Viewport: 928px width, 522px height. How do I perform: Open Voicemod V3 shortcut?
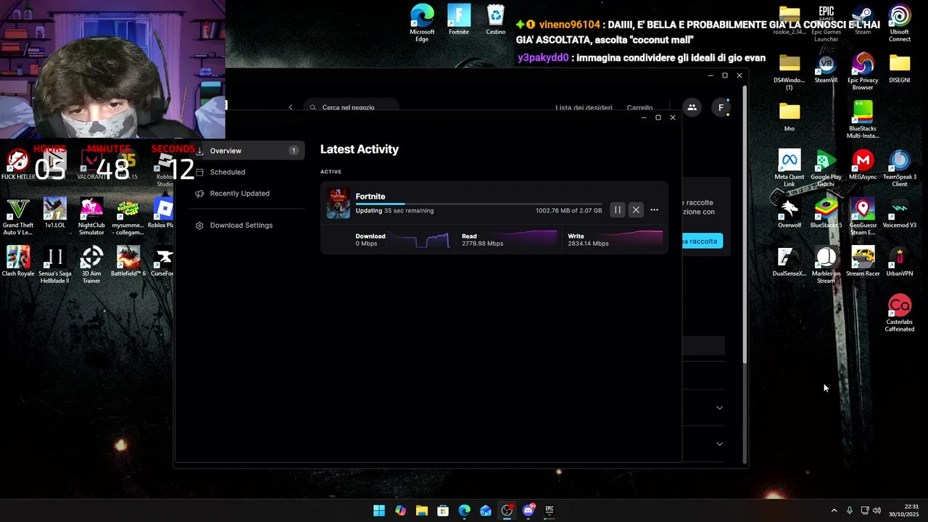(x=900, y=214)
